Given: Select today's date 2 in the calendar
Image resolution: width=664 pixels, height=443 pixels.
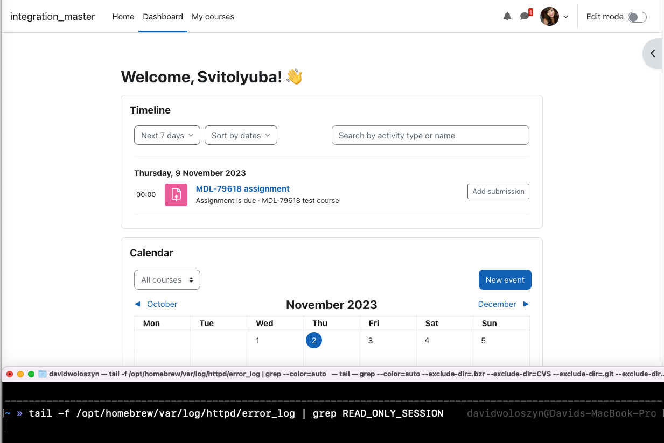Looking at the screenshot, I should tap(314, 340).
